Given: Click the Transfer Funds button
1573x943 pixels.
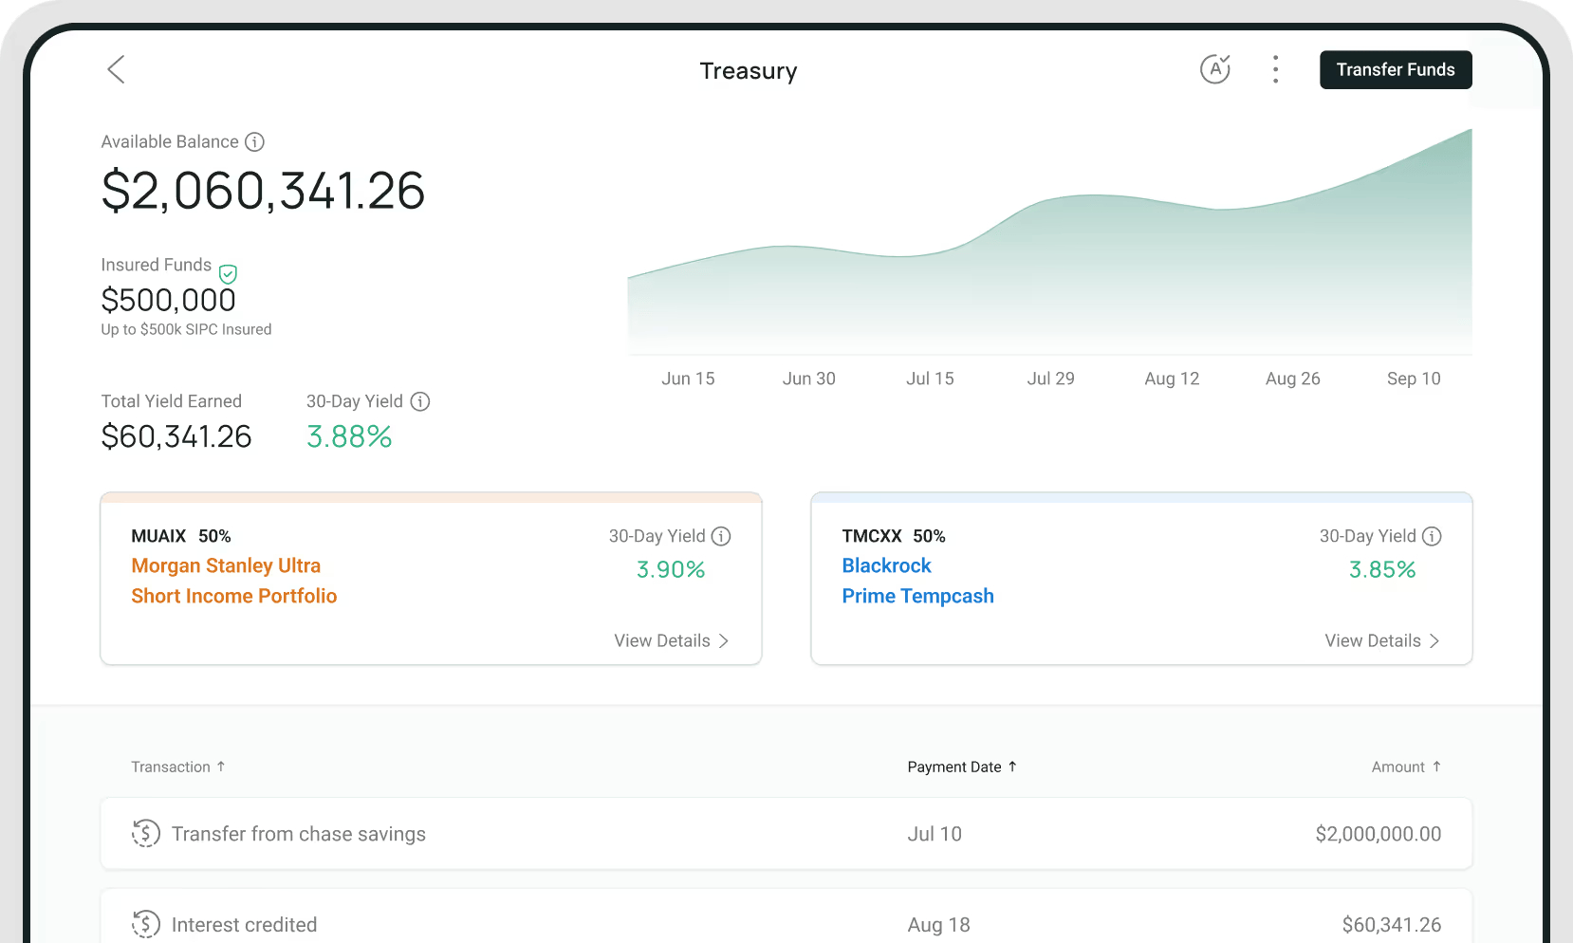Looking at the screenshot, I should click(1395, 69).
